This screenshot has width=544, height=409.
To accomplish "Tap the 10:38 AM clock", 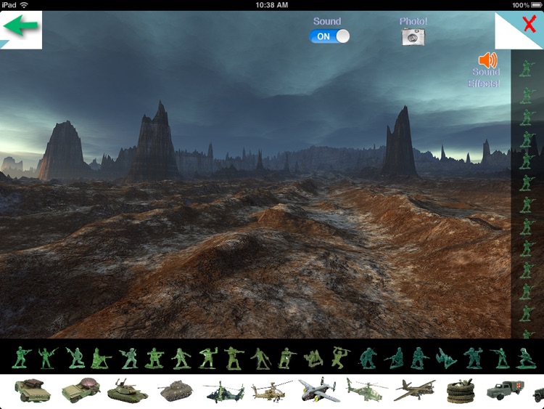I will tap(272, 5).
